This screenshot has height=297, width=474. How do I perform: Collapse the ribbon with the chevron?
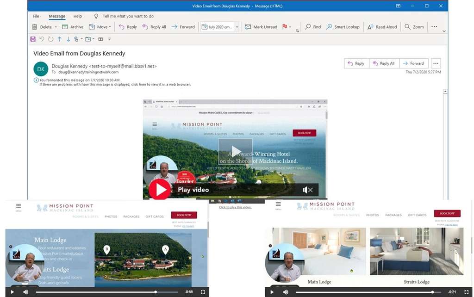(444, 31)
